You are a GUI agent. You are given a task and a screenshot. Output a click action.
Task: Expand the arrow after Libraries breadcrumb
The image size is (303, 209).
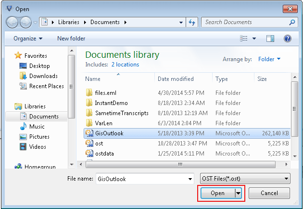click(85, 22)
